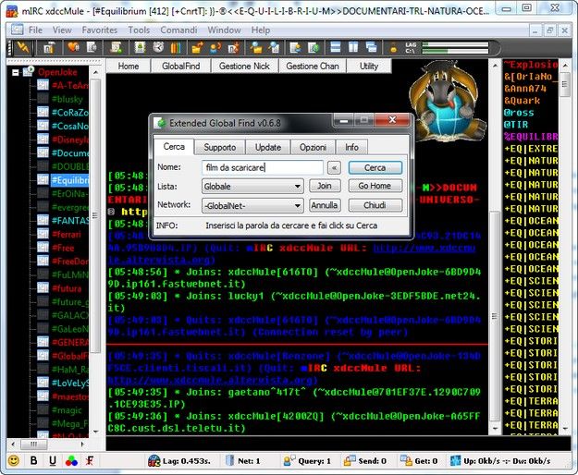This screenshot has height=475, width=578.
Task: Open the View menu
Action: pos(62,30)
